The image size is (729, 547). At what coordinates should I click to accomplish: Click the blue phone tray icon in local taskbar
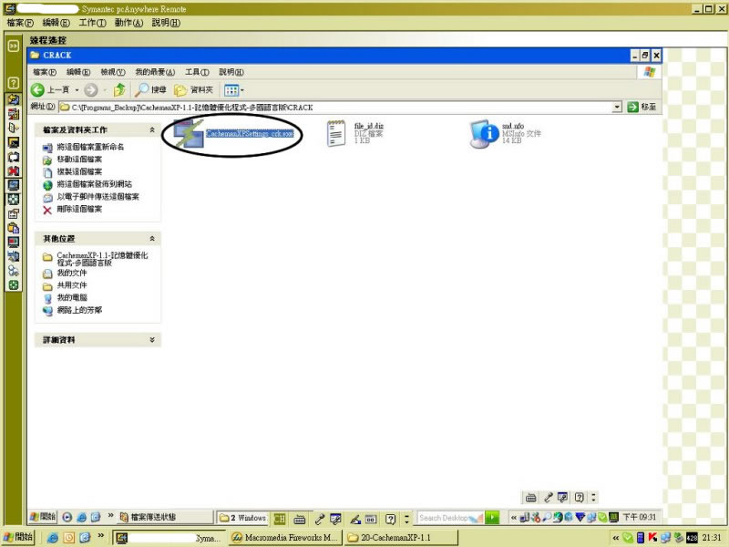641,538
